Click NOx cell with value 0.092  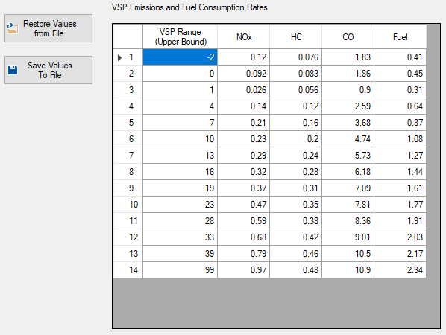tap(244, 74)
